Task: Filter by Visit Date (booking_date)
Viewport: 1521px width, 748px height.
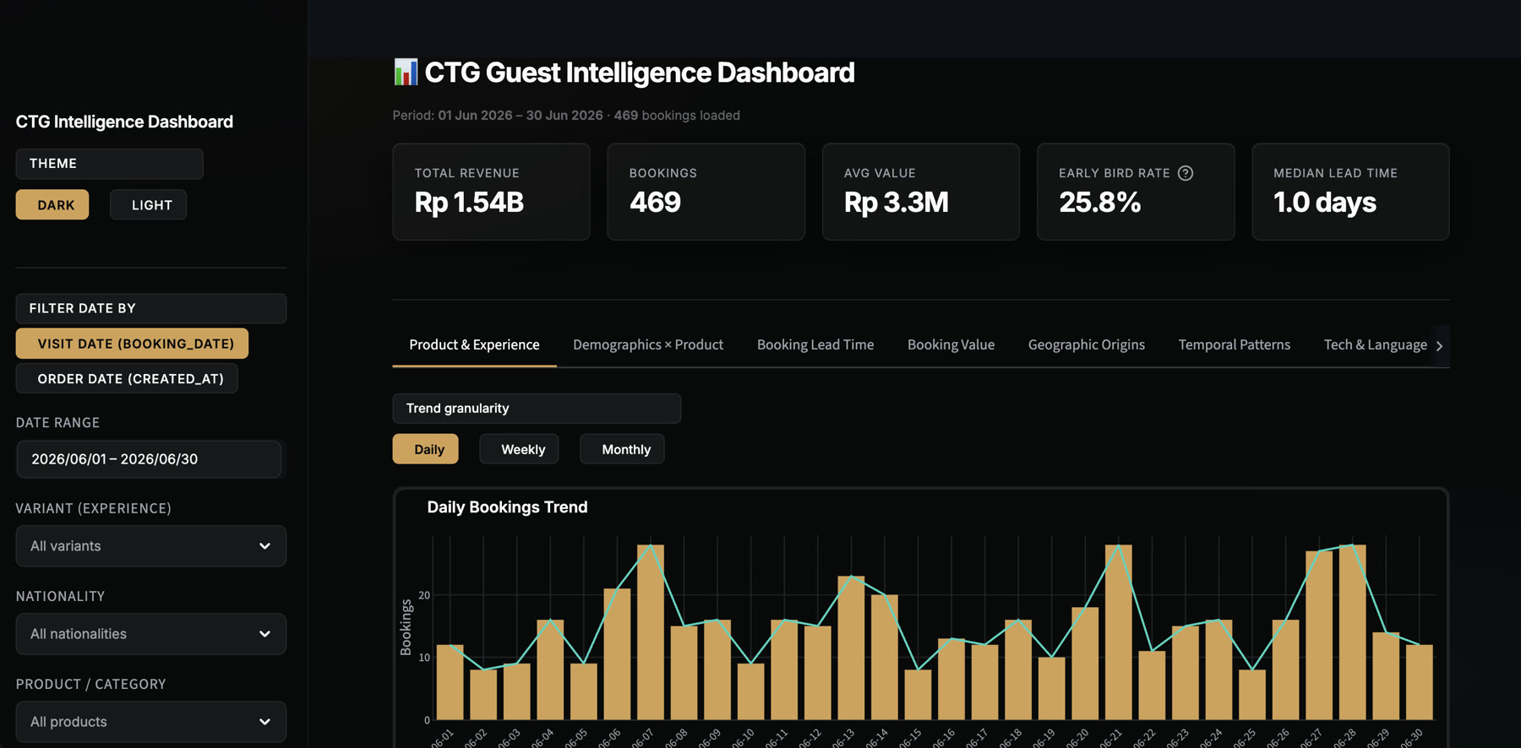Action: 132,344
